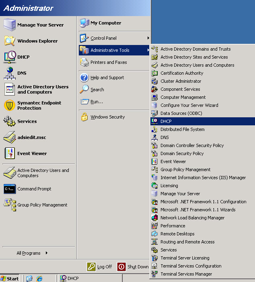Open Terminal Services Configuration
The width and height of the screenshot is (255, 282).
[203, 266]
